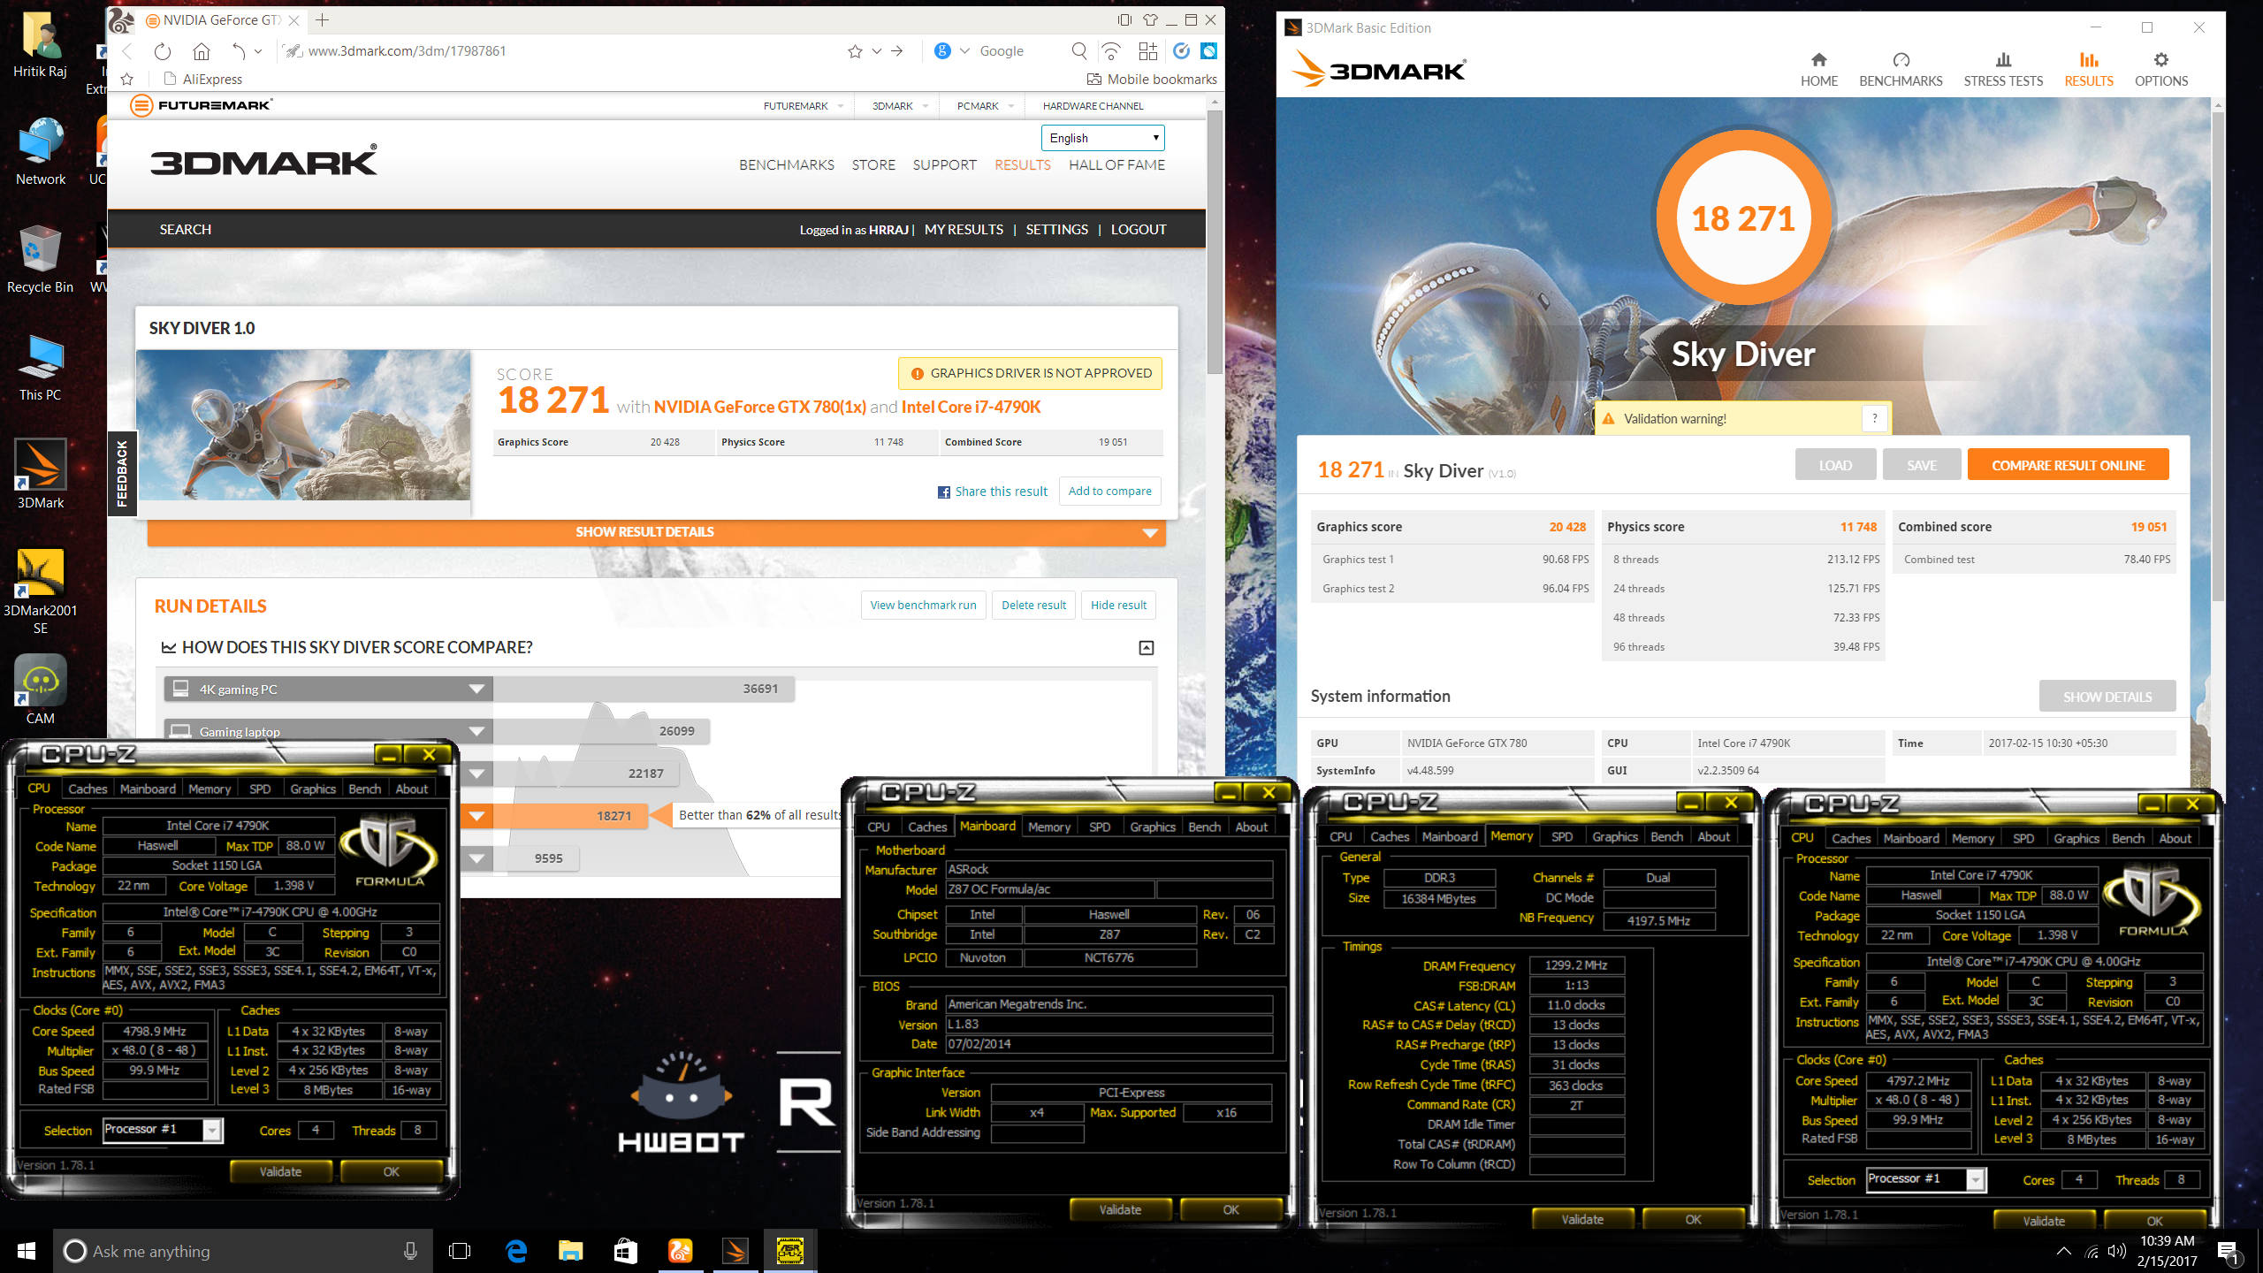Collapse the score comparison panel icon
Viewport: 2263px width, 1273px height.
[x=1147, y=648]
